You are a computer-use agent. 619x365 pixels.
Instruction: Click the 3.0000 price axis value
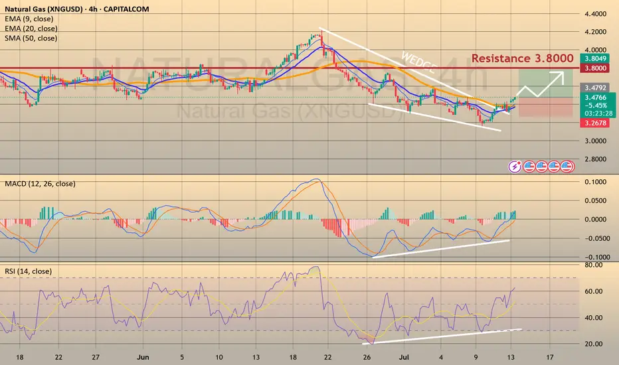click(595, 141)
